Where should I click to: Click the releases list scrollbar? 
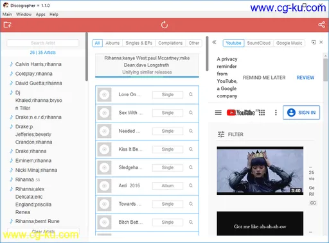[x=207, y=53]
